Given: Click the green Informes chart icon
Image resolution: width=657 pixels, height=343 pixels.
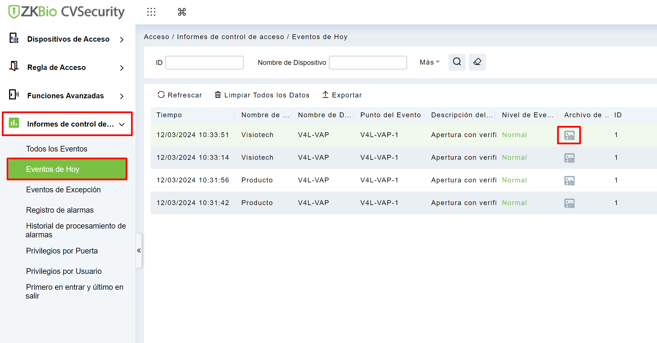Looking at the screenshot, I should (x=14, y=123).
